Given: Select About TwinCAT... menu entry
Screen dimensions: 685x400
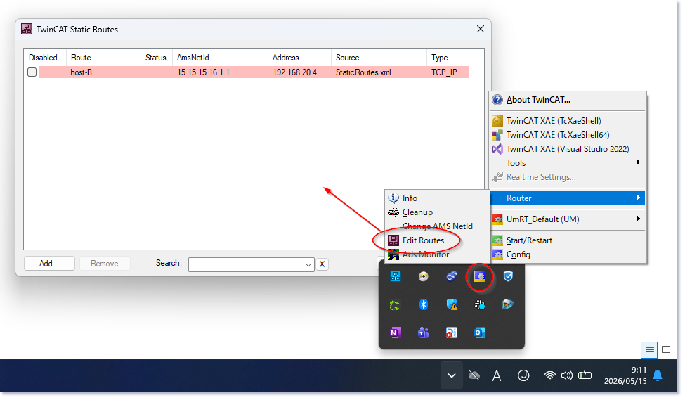Looking at the screenshot, I should tap(568, 100).
